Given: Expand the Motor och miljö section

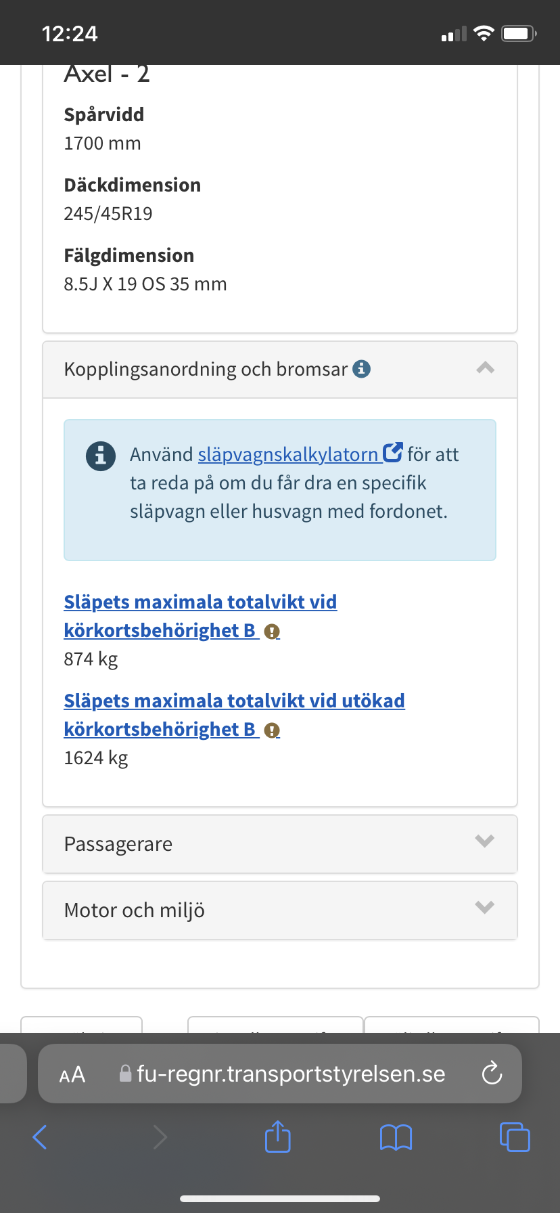Looking at the screenshot, I should click(280, 910).
